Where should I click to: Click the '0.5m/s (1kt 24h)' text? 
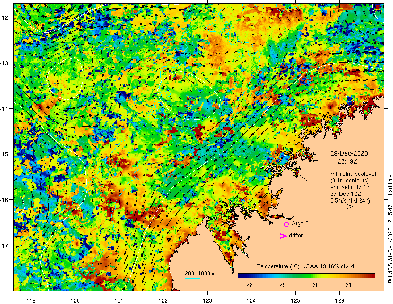(350, 201)
